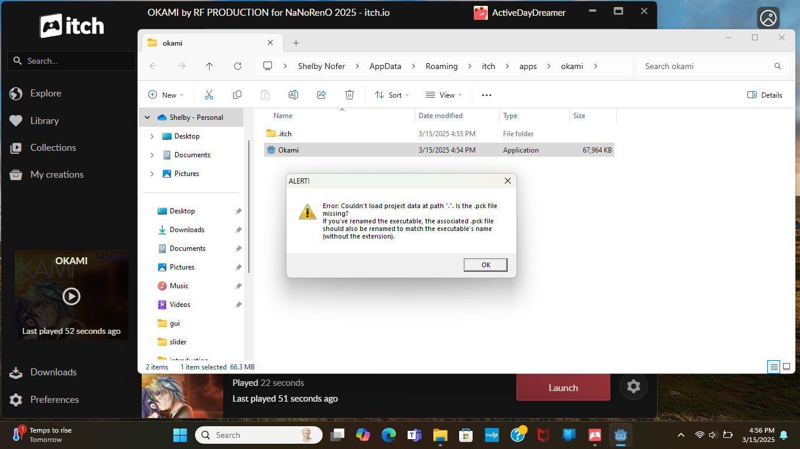800x449 pixels.
Task: Click the Share icon in Explorer toolbar
Action: coord(322,95)
